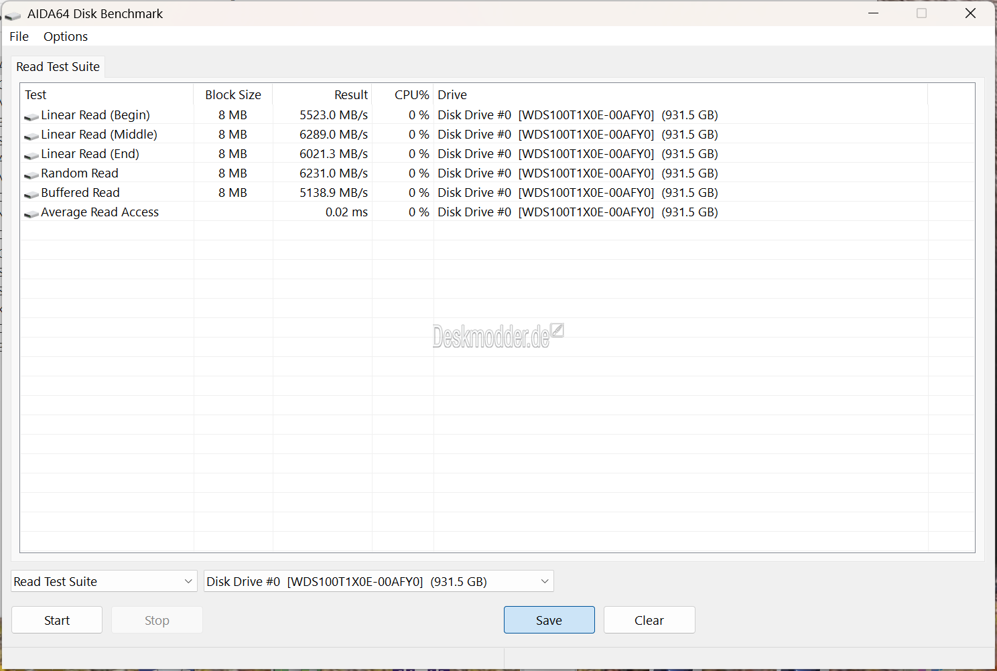Viewport: 997px width, 671px height.
Task: Click the Buffered Read drive icon
Action: point(31,194)
